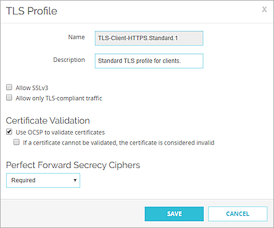274x228 pixels.
Task: Click the Certificate Validation heading
Action: 48,120
